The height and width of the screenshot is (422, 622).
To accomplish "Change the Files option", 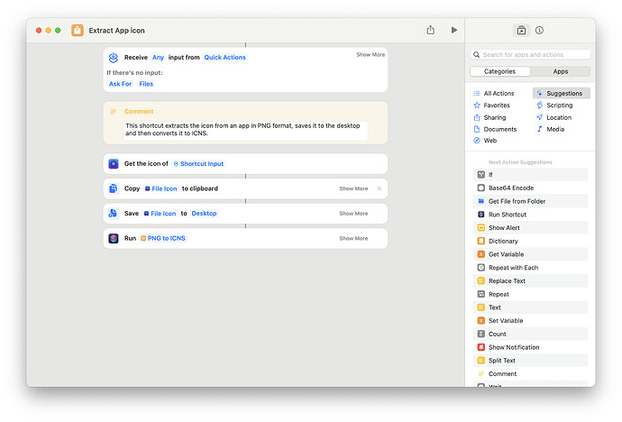I will (146, 84).
